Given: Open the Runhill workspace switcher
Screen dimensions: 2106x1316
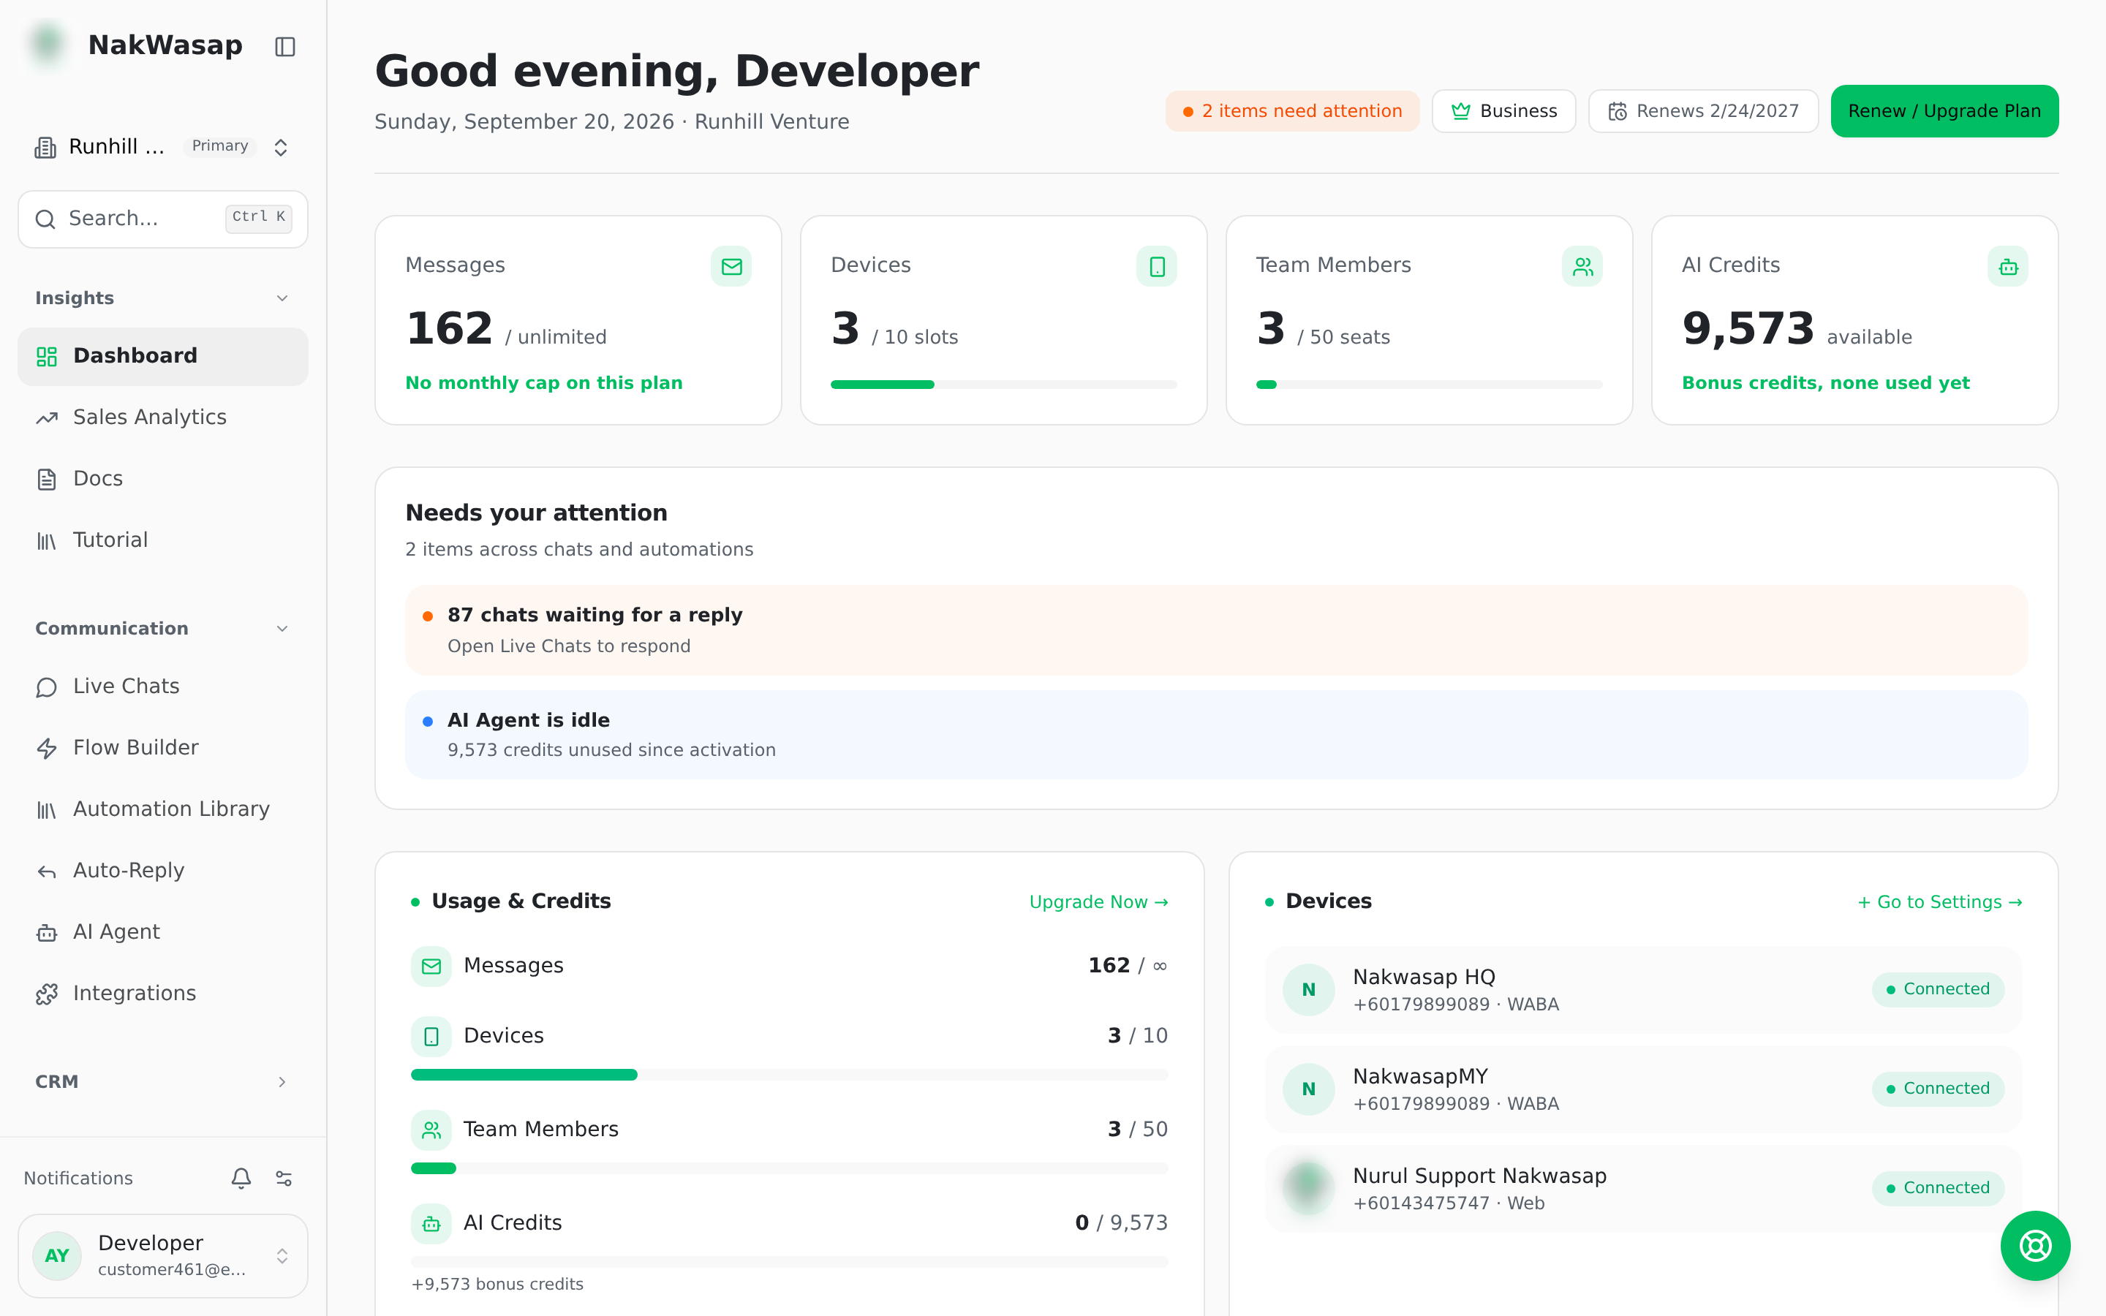Looking at the screenshot, I should pyautogui.click(x=163, y=146).
